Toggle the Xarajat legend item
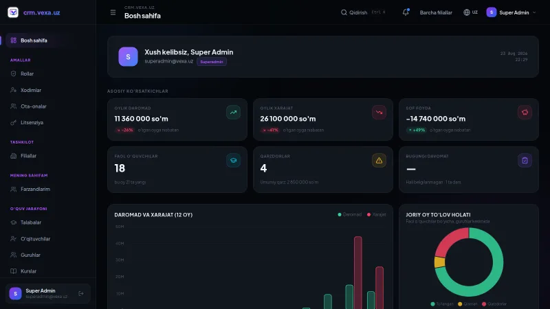The width and height of the screenshot is (550, 309). 376,214
